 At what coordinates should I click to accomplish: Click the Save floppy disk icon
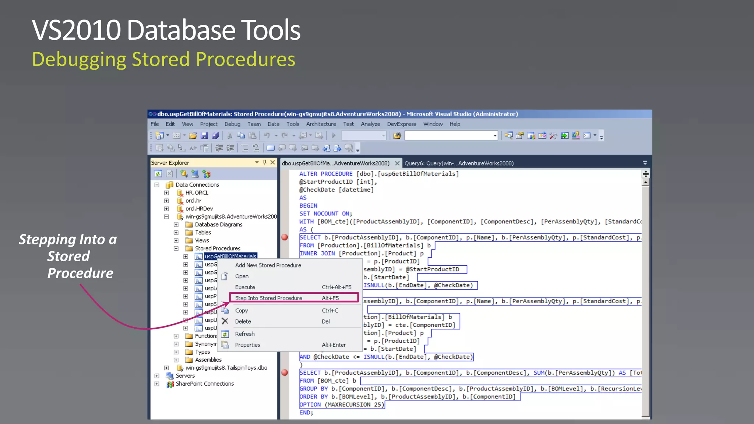[x=204, y=135]
